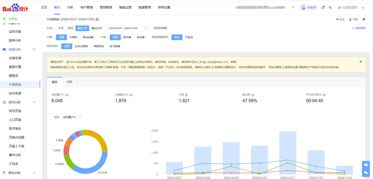Click the help icon next to 访客数(UV)
This screenshot has width=373, height=179.
[x=131, y=95]
